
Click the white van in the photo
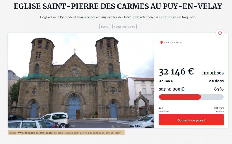[x=56, y=119]
